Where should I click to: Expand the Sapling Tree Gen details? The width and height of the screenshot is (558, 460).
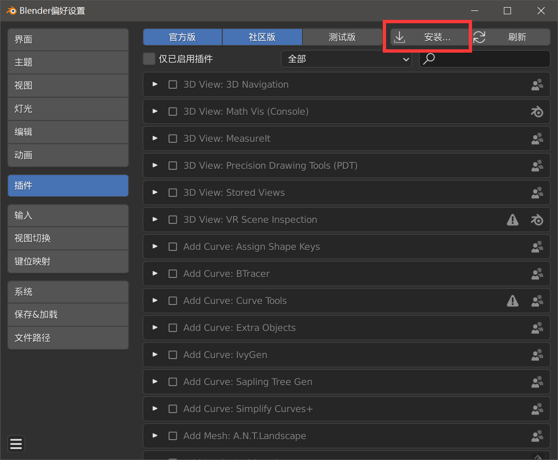click(x=155, y=381)
